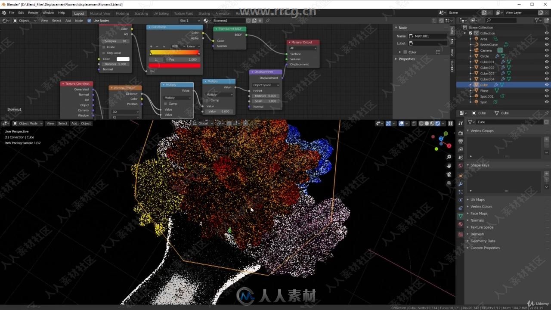551x310 pixels.
Task: Select wireframe viewport shading mode
Action: pyautogui.click(x=421, y=123)
